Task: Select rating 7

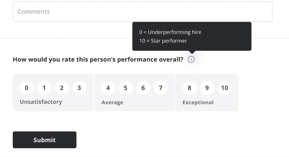Action: [x=161, y=88]
